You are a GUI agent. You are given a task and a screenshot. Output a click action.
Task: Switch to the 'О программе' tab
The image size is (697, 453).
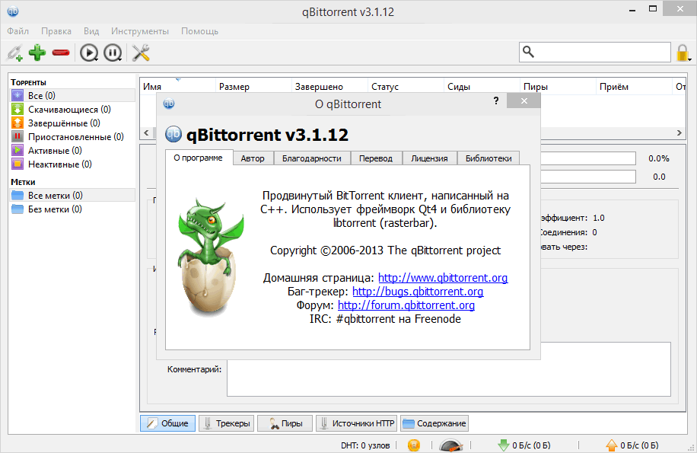(x=199, y=158)
